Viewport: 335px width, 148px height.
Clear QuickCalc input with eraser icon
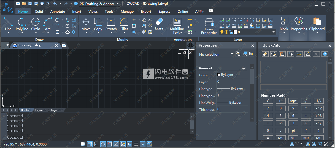(x=265, y=54)
